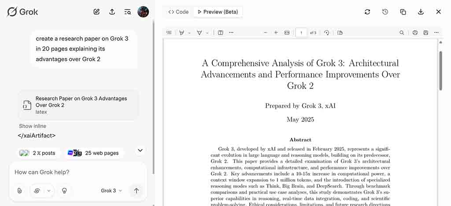Click the 'Abstract' heading
Image resolution: width=451 pixels, height=206 pixels.
point(300,140)
